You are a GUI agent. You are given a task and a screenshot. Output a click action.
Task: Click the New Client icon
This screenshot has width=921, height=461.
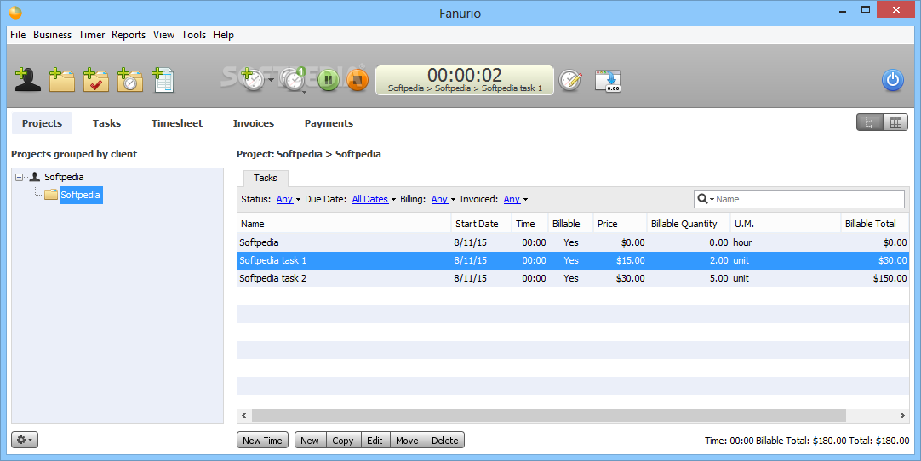[27, 80]
